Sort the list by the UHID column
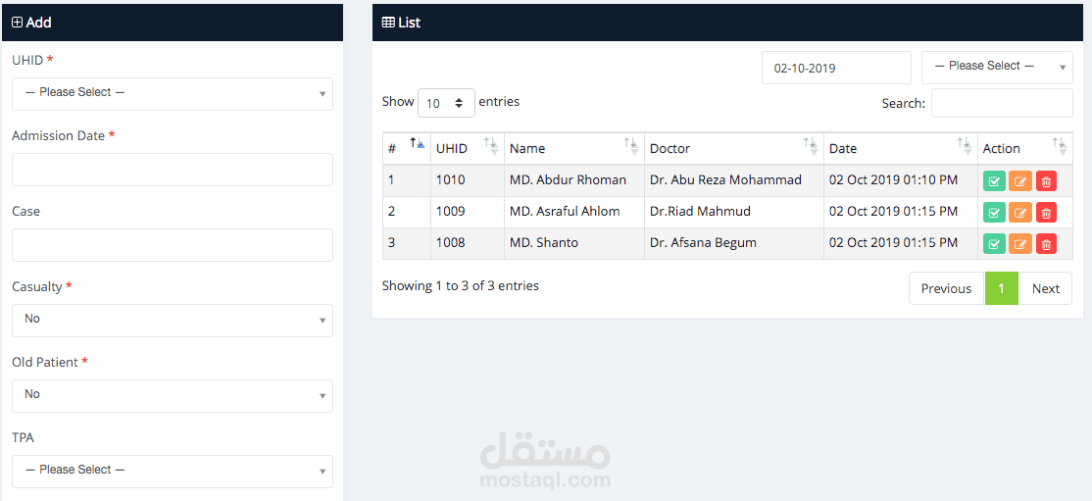Screen dimensions: 1092x501 click(467, 148)
